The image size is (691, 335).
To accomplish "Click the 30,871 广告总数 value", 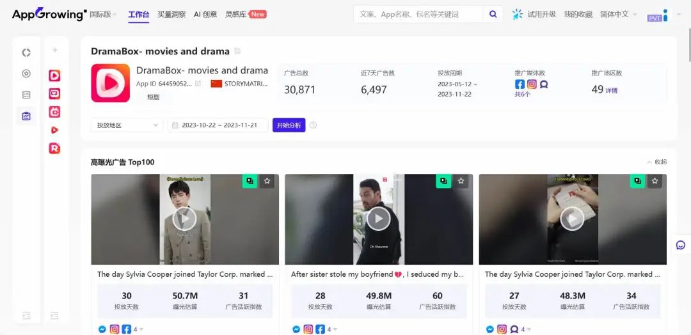I will [299, 90].
